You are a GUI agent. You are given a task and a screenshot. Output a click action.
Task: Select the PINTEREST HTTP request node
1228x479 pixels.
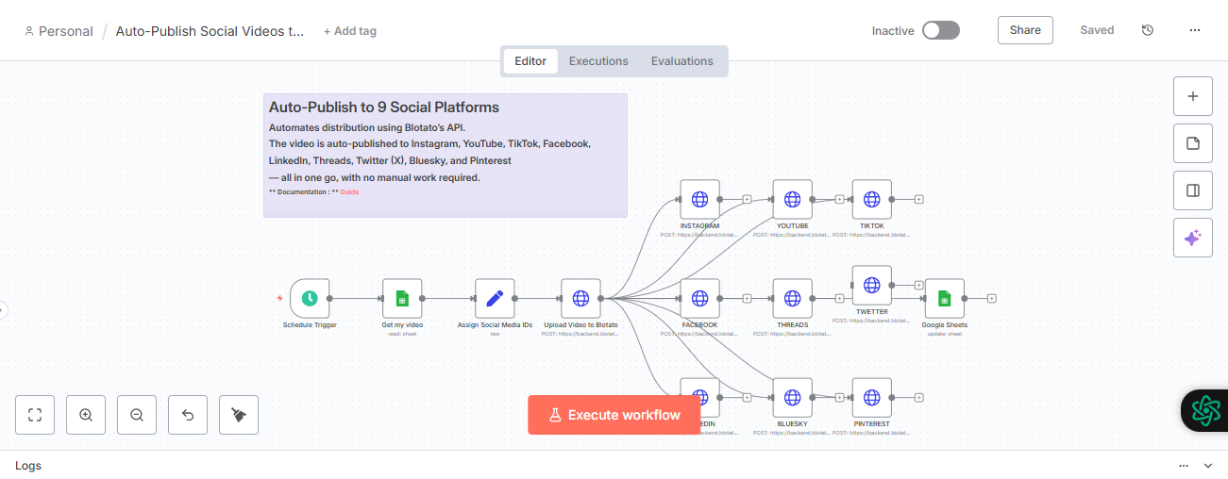pyautogui.click(x=871, y=397)
